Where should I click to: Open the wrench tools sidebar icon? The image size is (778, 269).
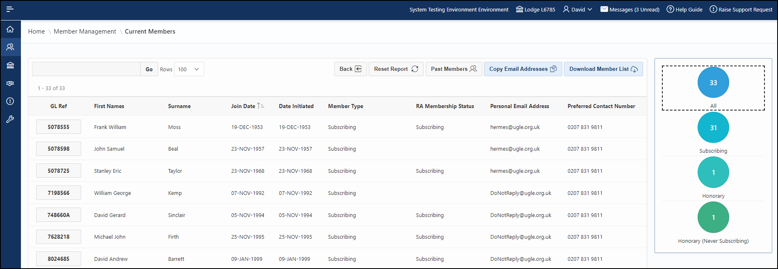[10, 119]
